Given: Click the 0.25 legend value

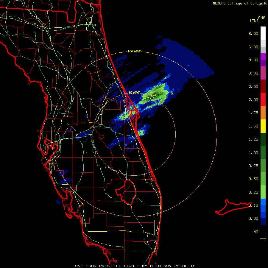Looking at the screenshot, I should 253,192.
